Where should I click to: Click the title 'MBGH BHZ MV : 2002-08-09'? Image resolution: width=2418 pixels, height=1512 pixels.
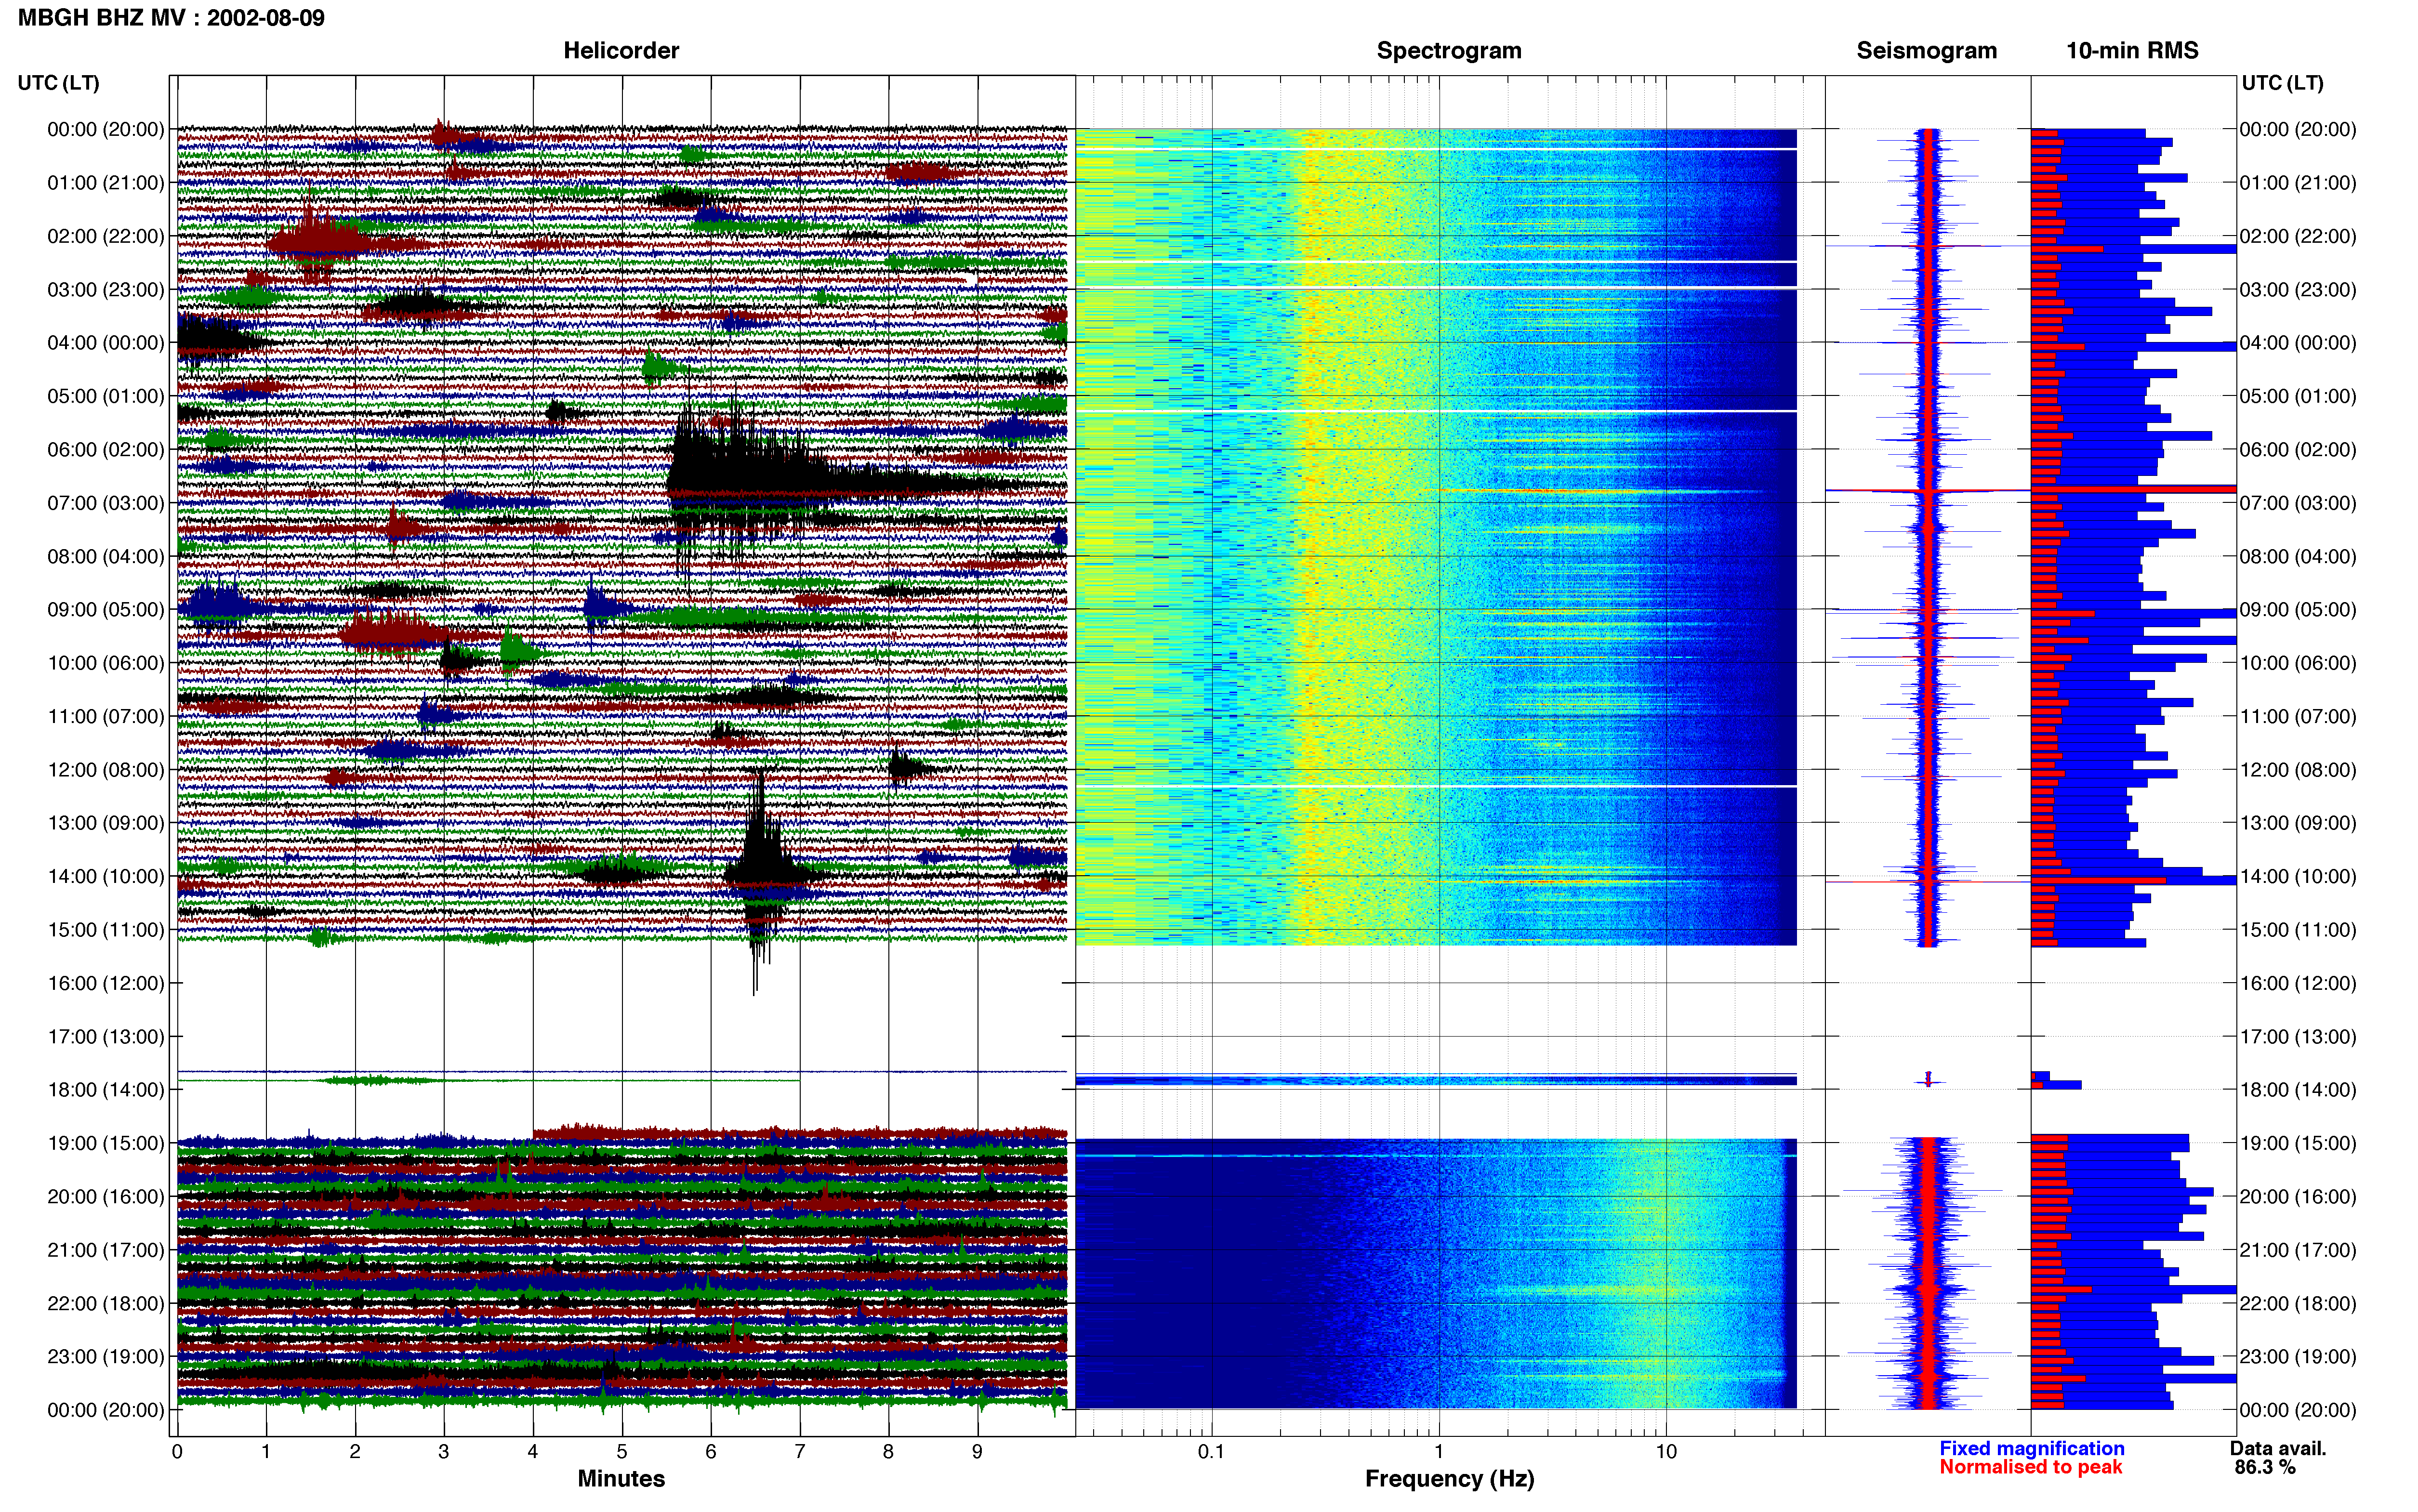point(171,18)
